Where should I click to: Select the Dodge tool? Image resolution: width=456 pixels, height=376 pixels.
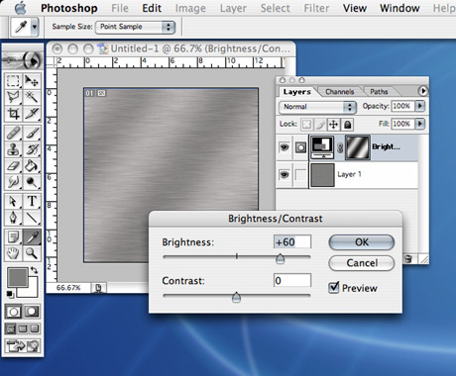point(32,182)
